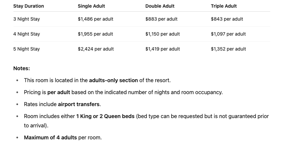Click the $883 per adult price
This screenshot has height=148, width=291.
point(161,19)
